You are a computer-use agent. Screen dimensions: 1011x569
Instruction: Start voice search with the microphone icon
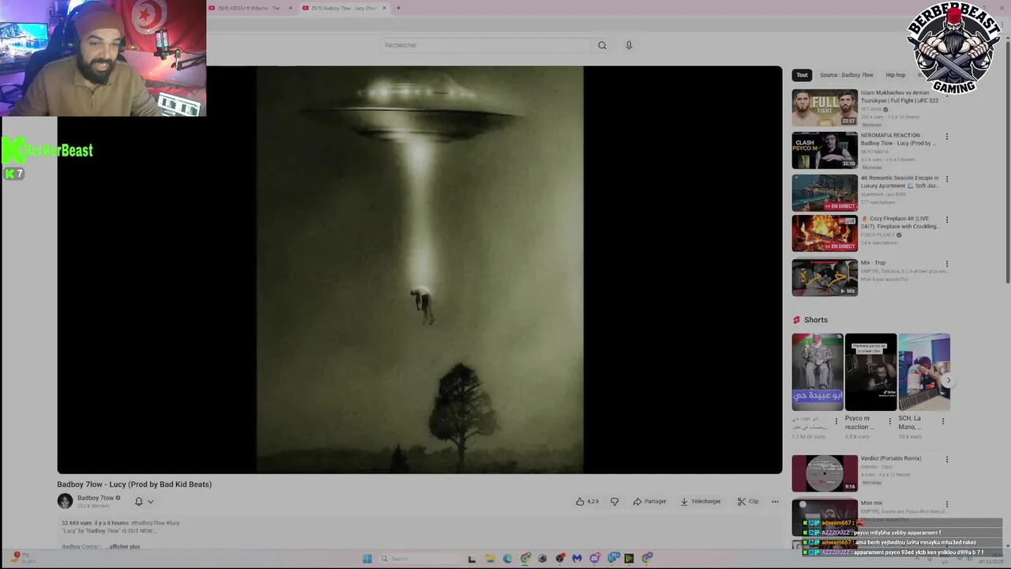pos(629,45)
